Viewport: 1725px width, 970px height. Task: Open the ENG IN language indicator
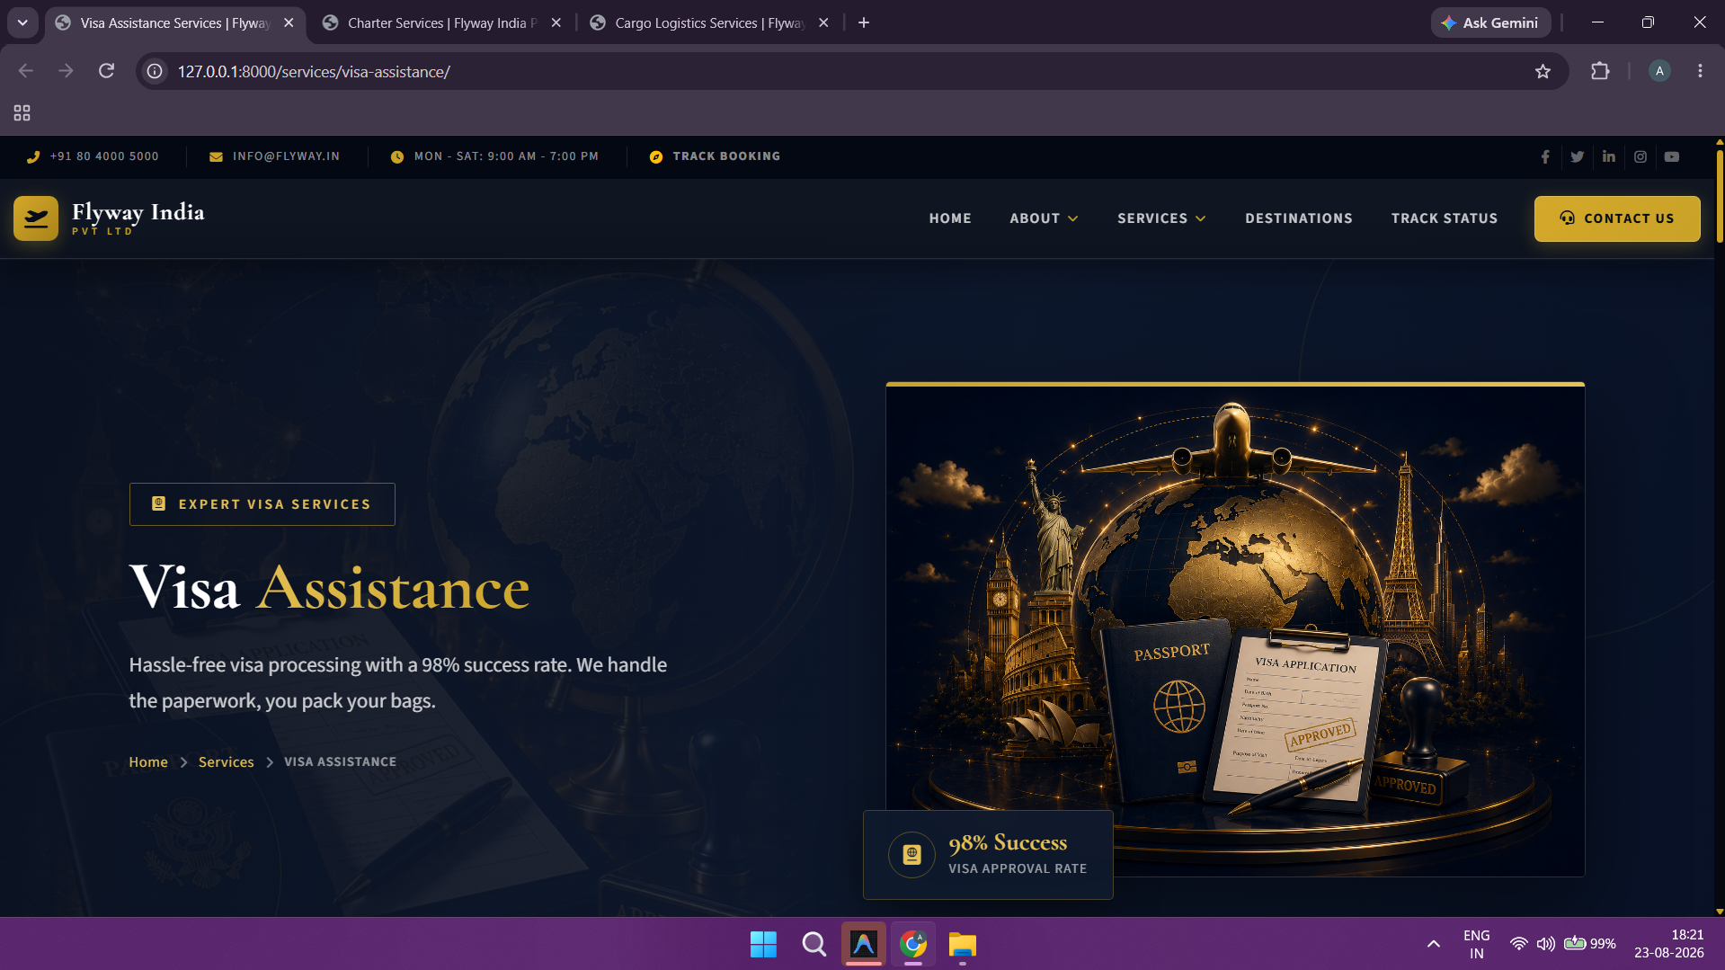click(1476, 944)
